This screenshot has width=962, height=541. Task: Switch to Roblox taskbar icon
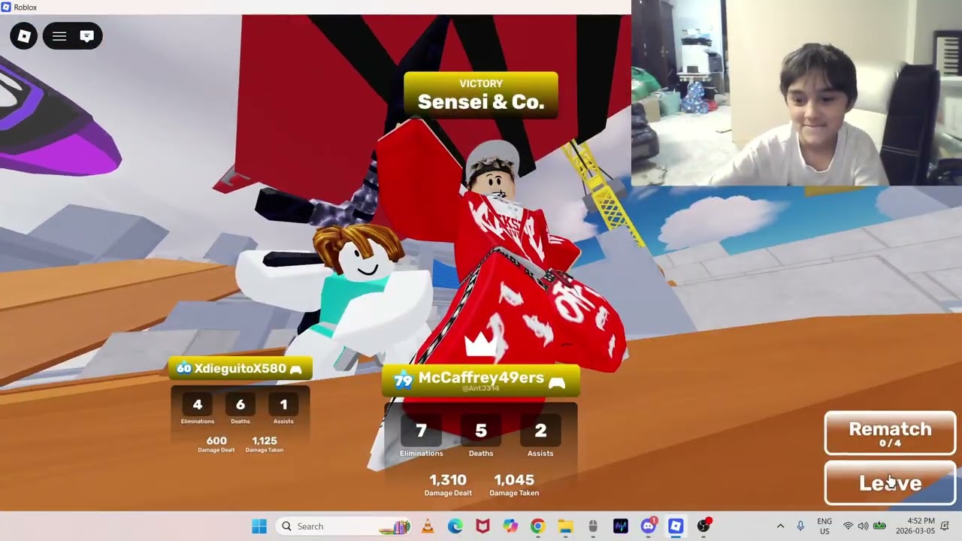(676, 526)
